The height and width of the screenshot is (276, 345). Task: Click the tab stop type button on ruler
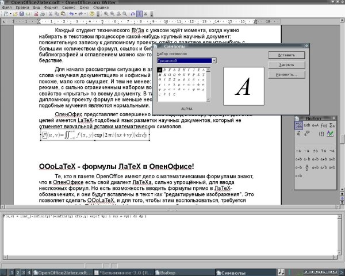point(4,21)
